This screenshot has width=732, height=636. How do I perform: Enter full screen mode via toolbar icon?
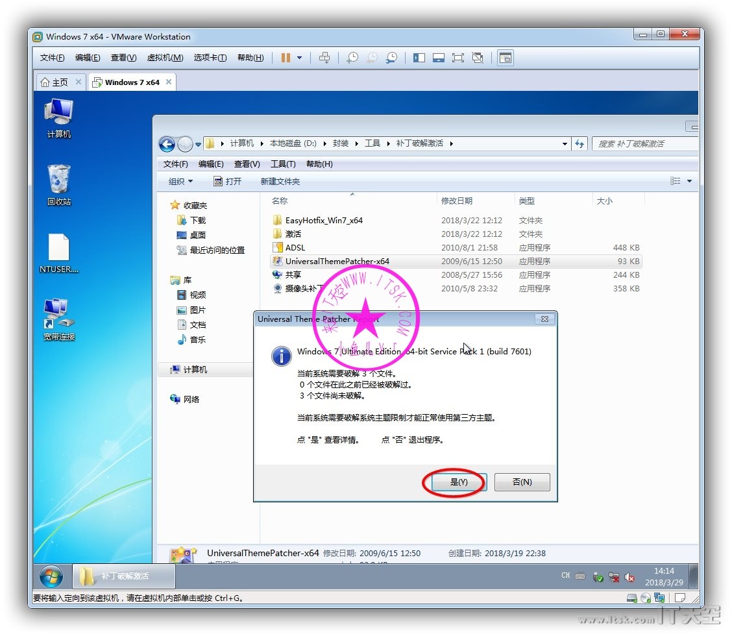pos(458,58)
